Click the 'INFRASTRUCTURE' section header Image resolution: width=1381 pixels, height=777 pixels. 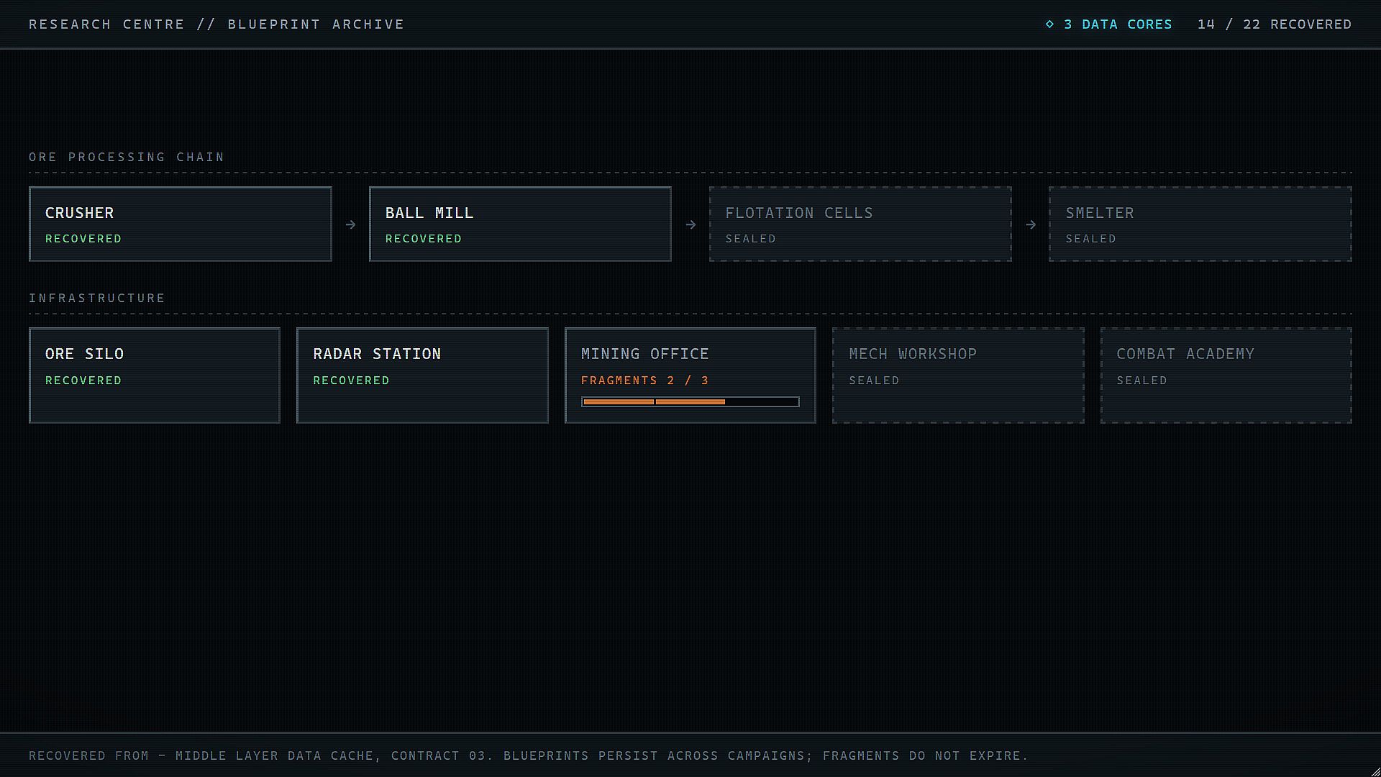pos(97,298)
